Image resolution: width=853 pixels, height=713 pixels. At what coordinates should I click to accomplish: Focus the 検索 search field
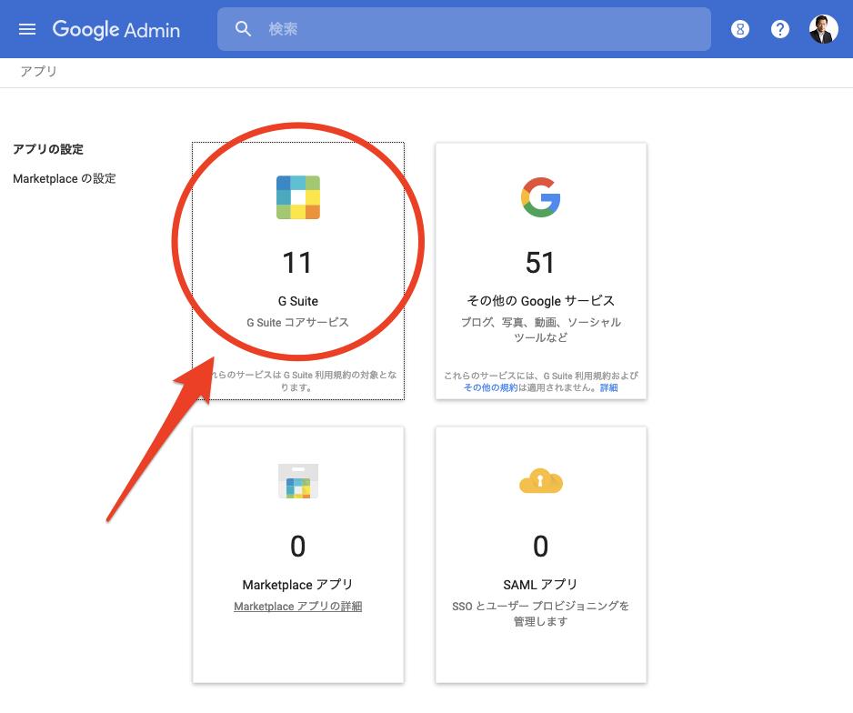(482, 29)
